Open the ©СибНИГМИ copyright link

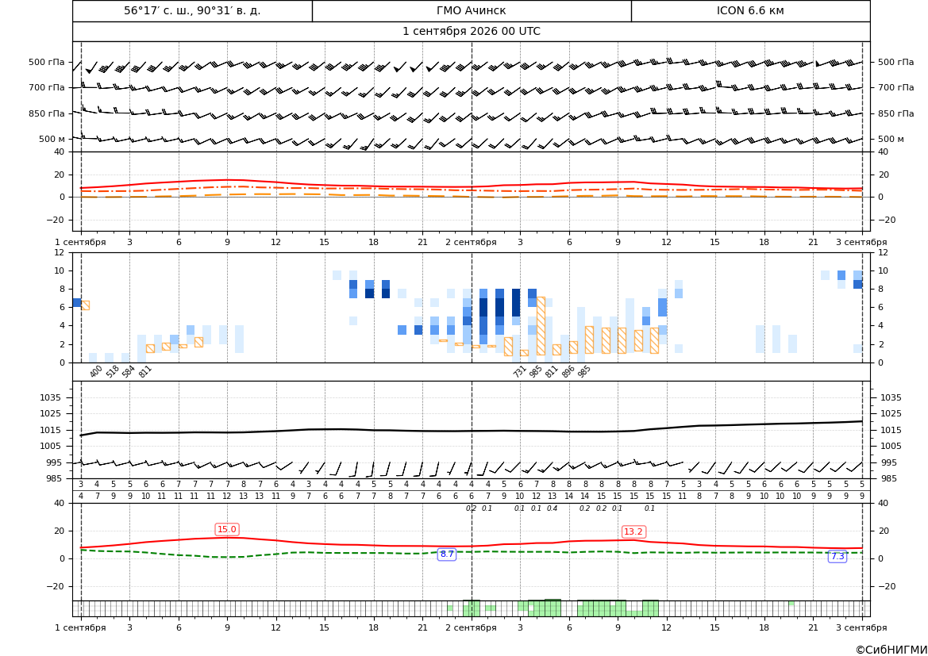click(x=891, y=650)
